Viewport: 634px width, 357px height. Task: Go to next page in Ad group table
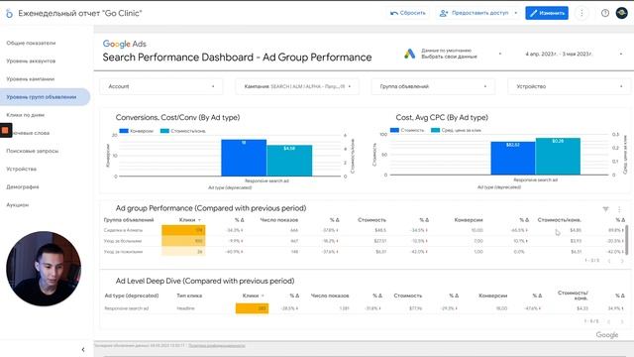[x=622, y=261]
